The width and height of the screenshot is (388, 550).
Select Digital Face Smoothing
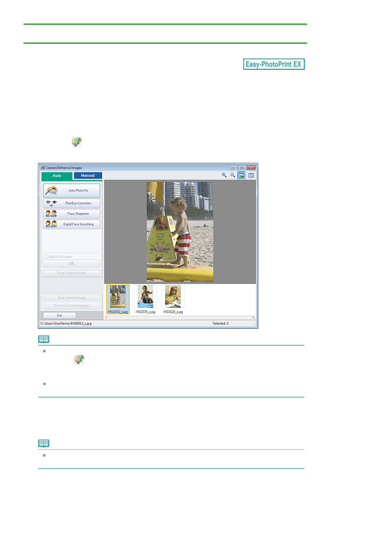(x=71, y=224)
